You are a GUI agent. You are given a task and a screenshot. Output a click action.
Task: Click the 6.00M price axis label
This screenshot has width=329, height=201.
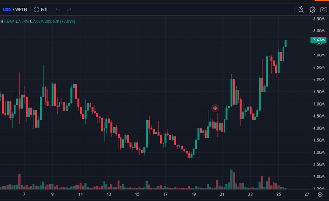(319, 80)
